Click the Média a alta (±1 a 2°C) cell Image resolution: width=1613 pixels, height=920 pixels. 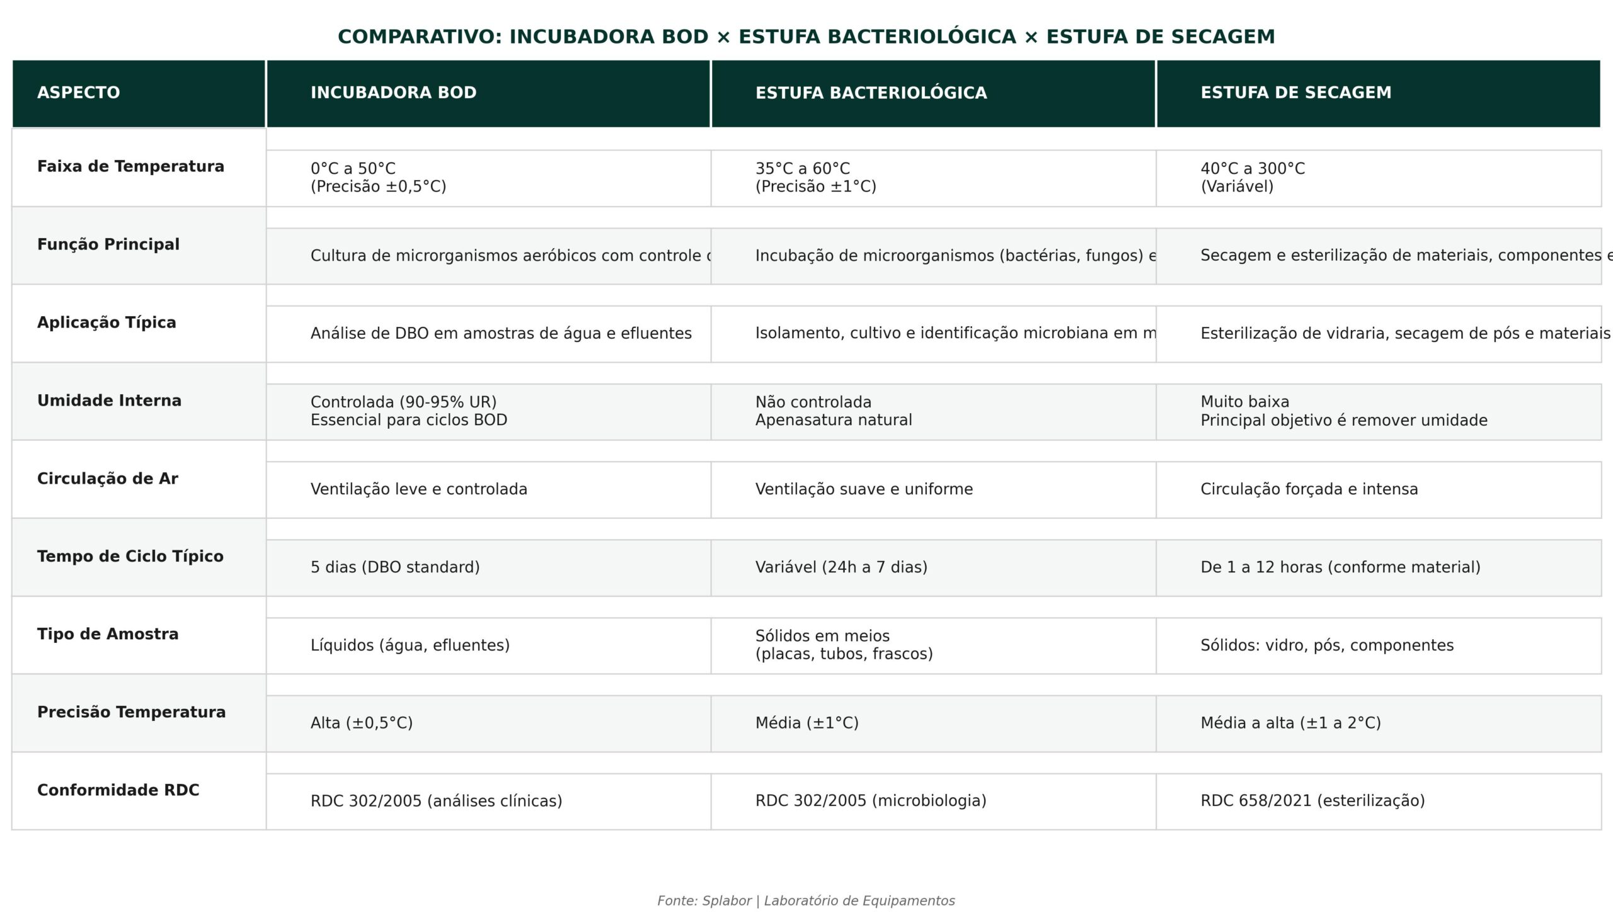(x=1379, y=724)
